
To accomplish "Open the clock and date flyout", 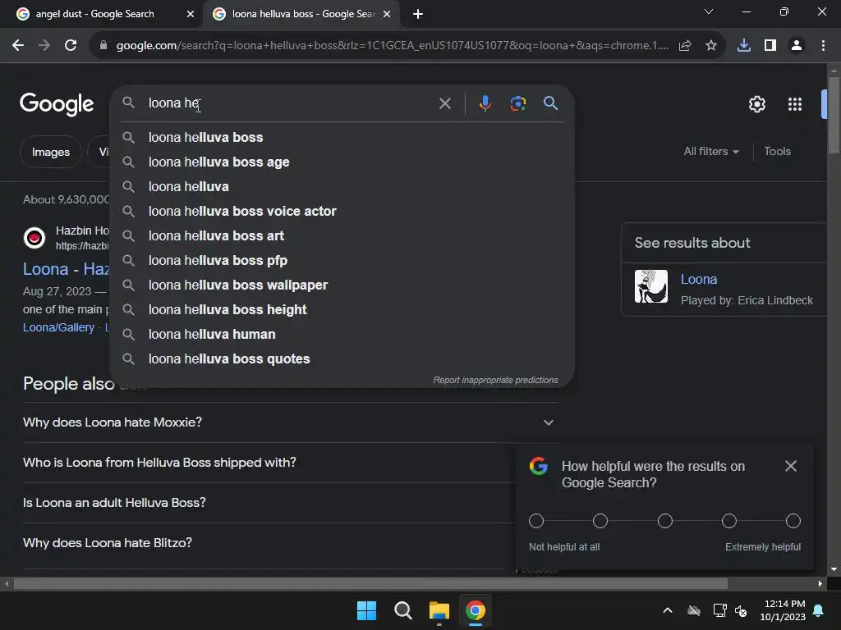I will tap(782, 610).
